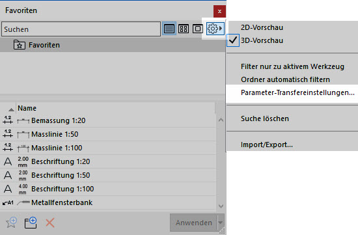Select the Beschriftung 1:20 favorite
Image resolution: width=358 pixels, height=235 pixels.
pos(108,161)
